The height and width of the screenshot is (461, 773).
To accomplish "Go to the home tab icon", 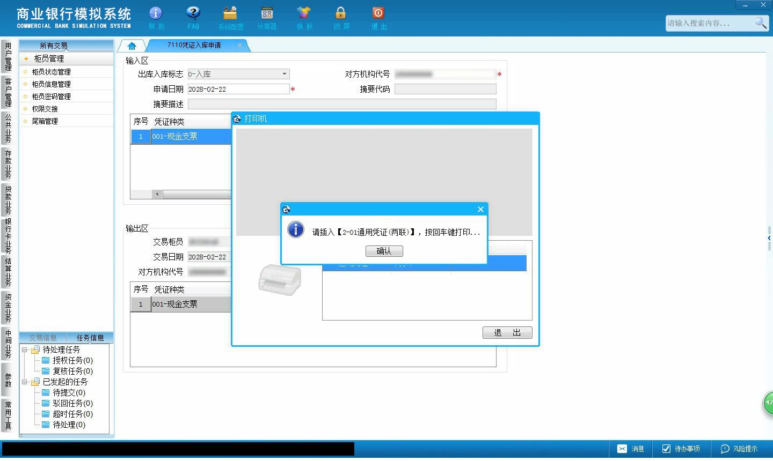I will 132,46.
